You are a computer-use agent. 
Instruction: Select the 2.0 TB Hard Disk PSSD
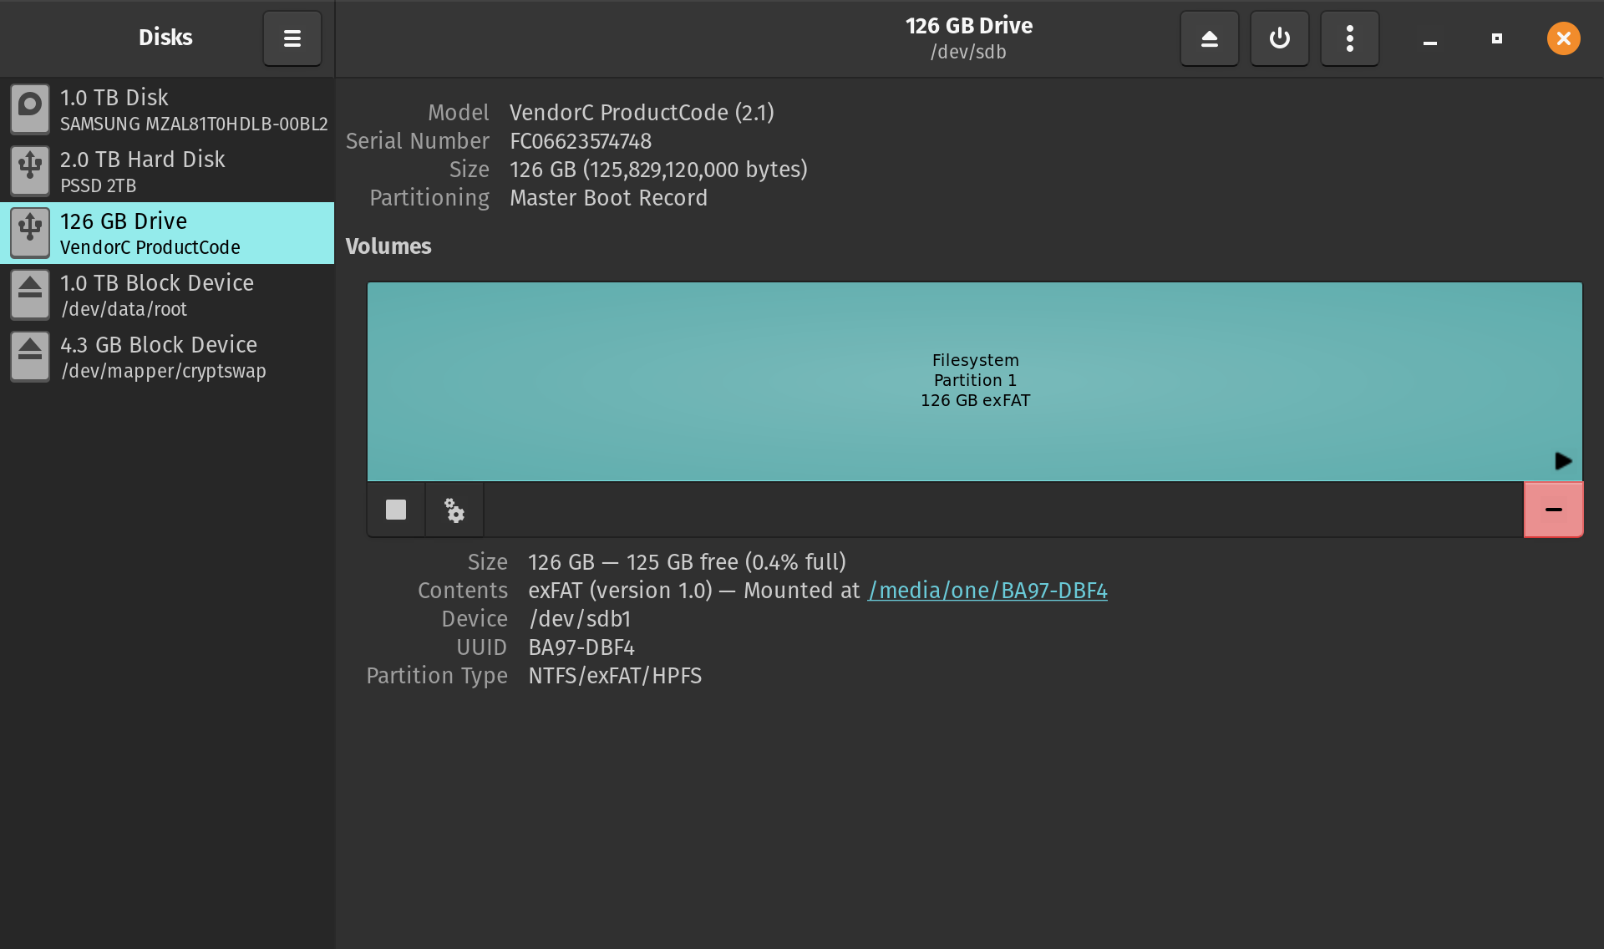tap(192, 171)
